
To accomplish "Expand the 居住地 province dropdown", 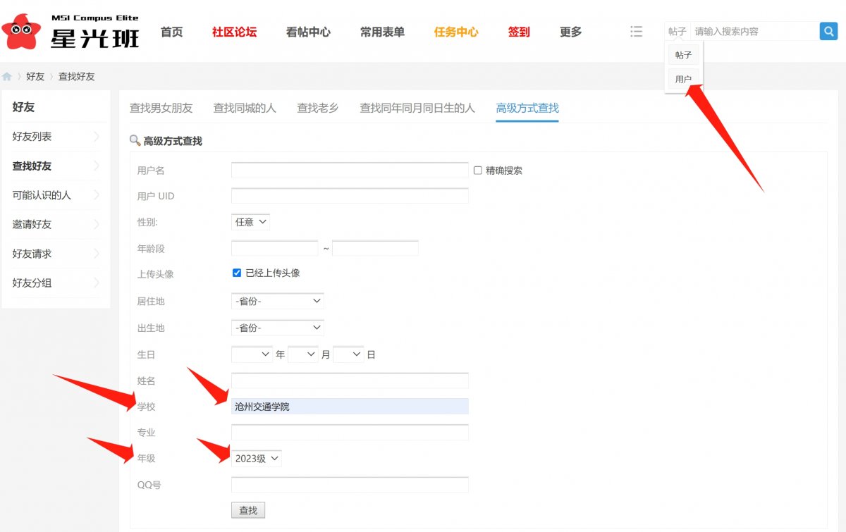I will [x=277, y=301].
